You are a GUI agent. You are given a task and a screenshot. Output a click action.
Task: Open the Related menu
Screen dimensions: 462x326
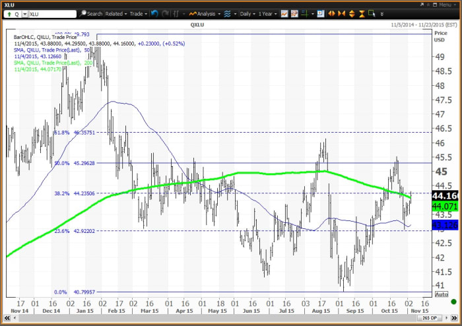(116, 13)
